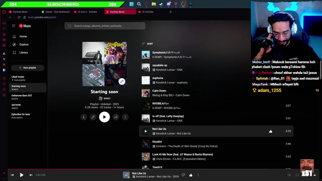Play the Not Like Us row

[x=146, y=131]
